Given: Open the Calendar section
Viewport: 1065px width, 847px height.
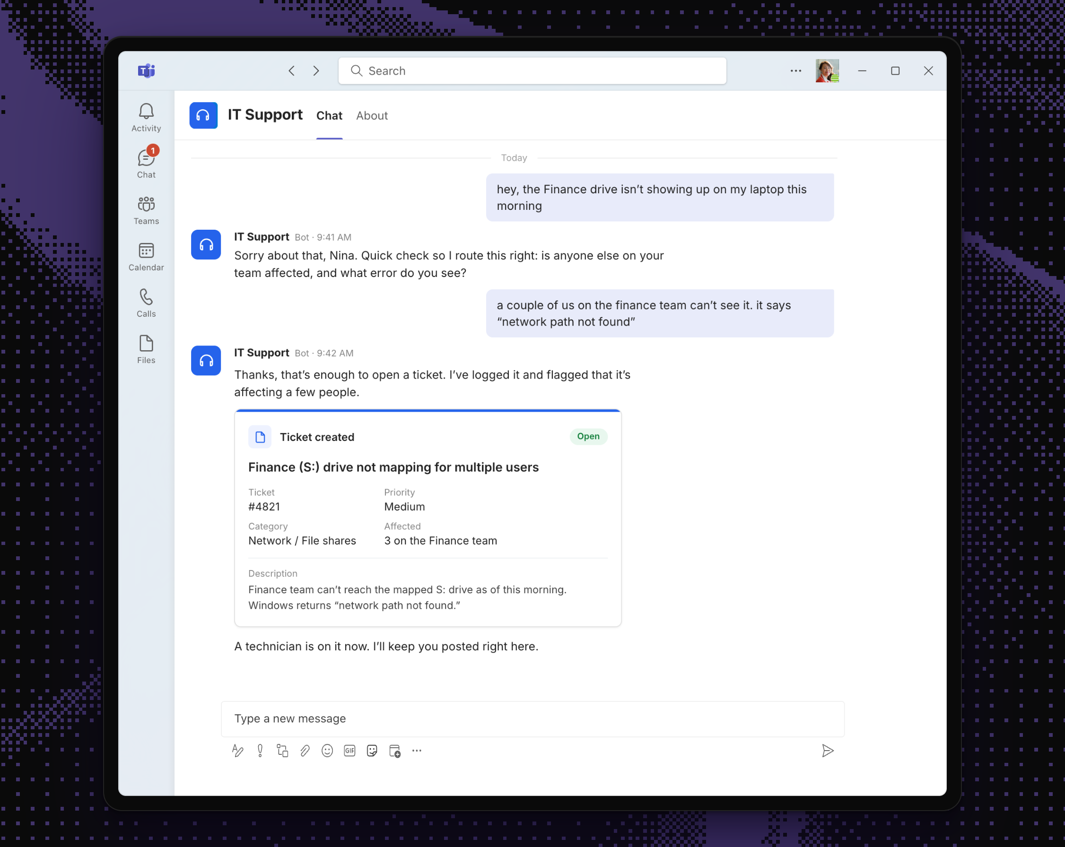Looking at the screenshot, I should pos(146,257).
